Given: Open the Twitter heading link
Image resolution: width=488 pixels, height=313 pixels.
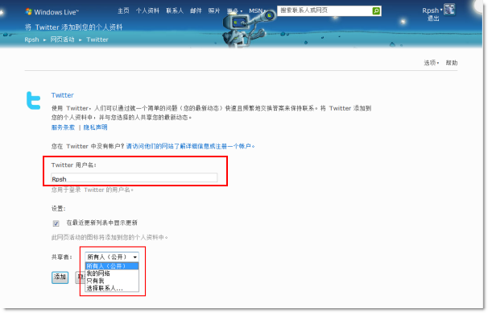Looking at the screenshot, I should [x=63, y=95].
